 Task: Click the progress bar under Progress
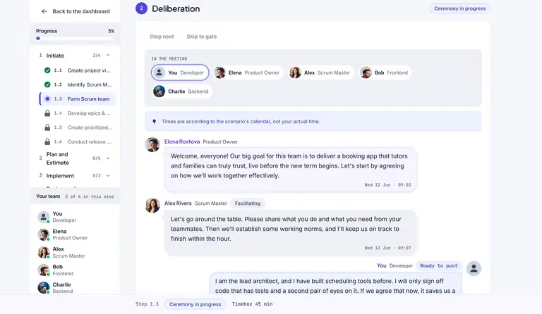[x=75, y=39]
